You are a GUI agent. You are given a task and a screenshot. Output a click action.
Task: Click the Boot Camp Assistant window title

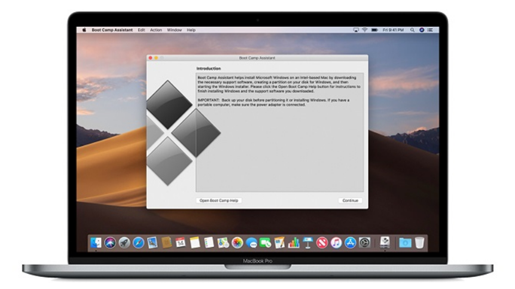(257, 58)
